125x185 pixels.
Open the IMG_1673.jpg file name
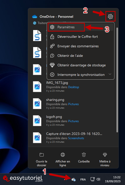tap(57, 83)
